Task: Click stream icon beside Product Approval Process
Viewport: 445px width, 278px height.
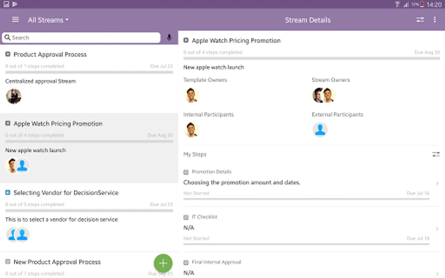Action: pos(8,54)
